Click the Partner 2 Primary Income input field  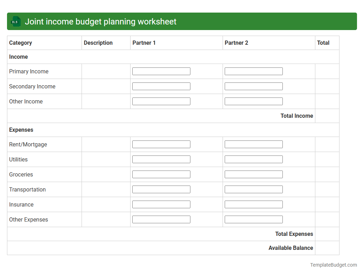pos(253,71)
